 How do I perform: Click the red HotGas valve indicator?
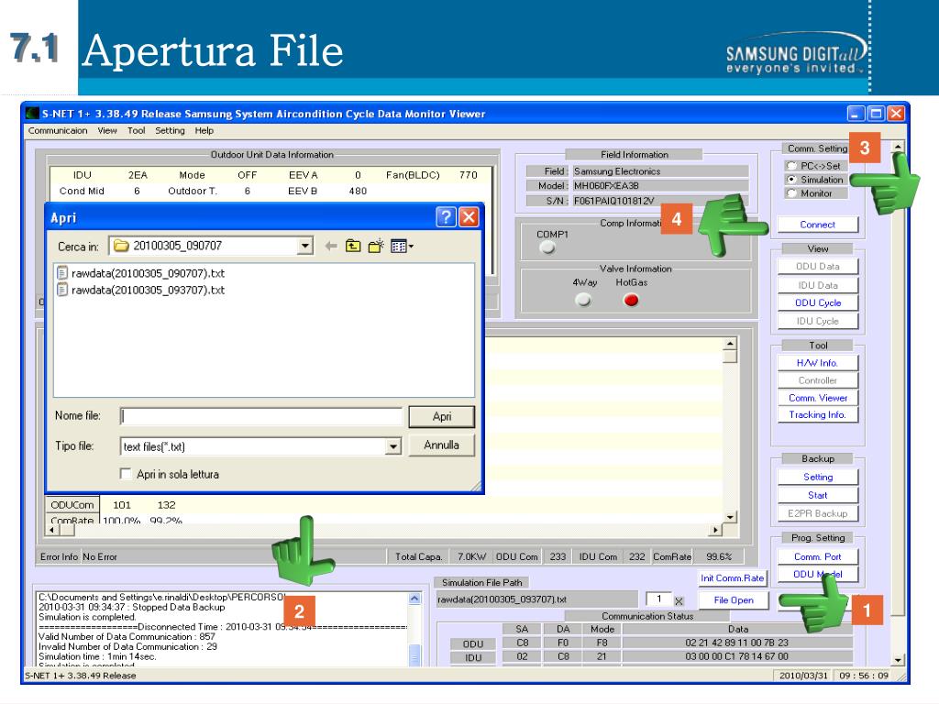631,300
